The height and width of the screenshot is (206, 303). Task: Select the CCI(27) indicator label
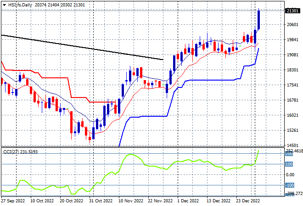[11, 152]
